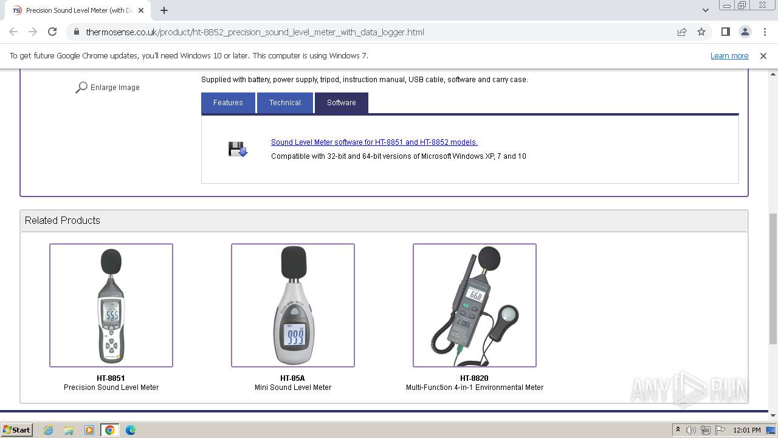Open Chrome side panel

pyautogui.click(x=725, y=32)
